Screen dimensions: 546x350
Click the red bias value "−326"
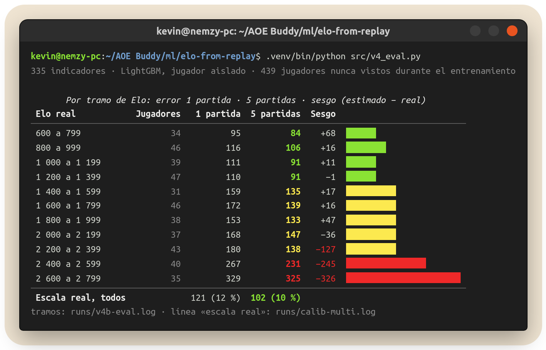pyautogui.click(x=326, y=278)
